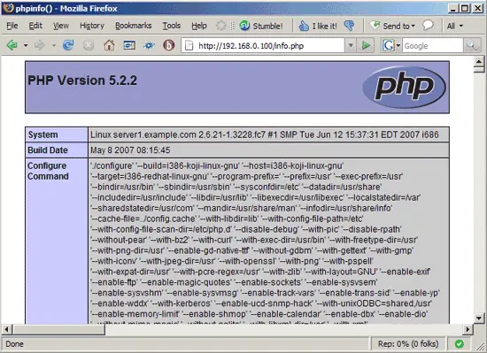Image resolution: width=487 pixels, height=353 pixels.
Task: Click the PHP logo image
Action: [x=404, y=88]
